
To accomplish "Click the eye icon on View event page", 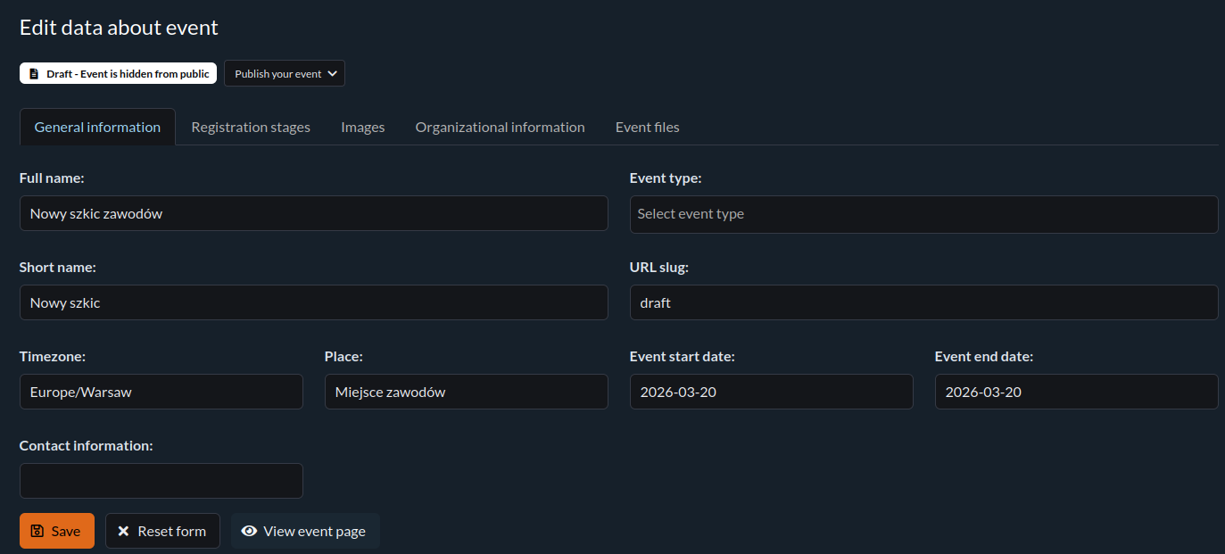I will click(x=250, y=531).
